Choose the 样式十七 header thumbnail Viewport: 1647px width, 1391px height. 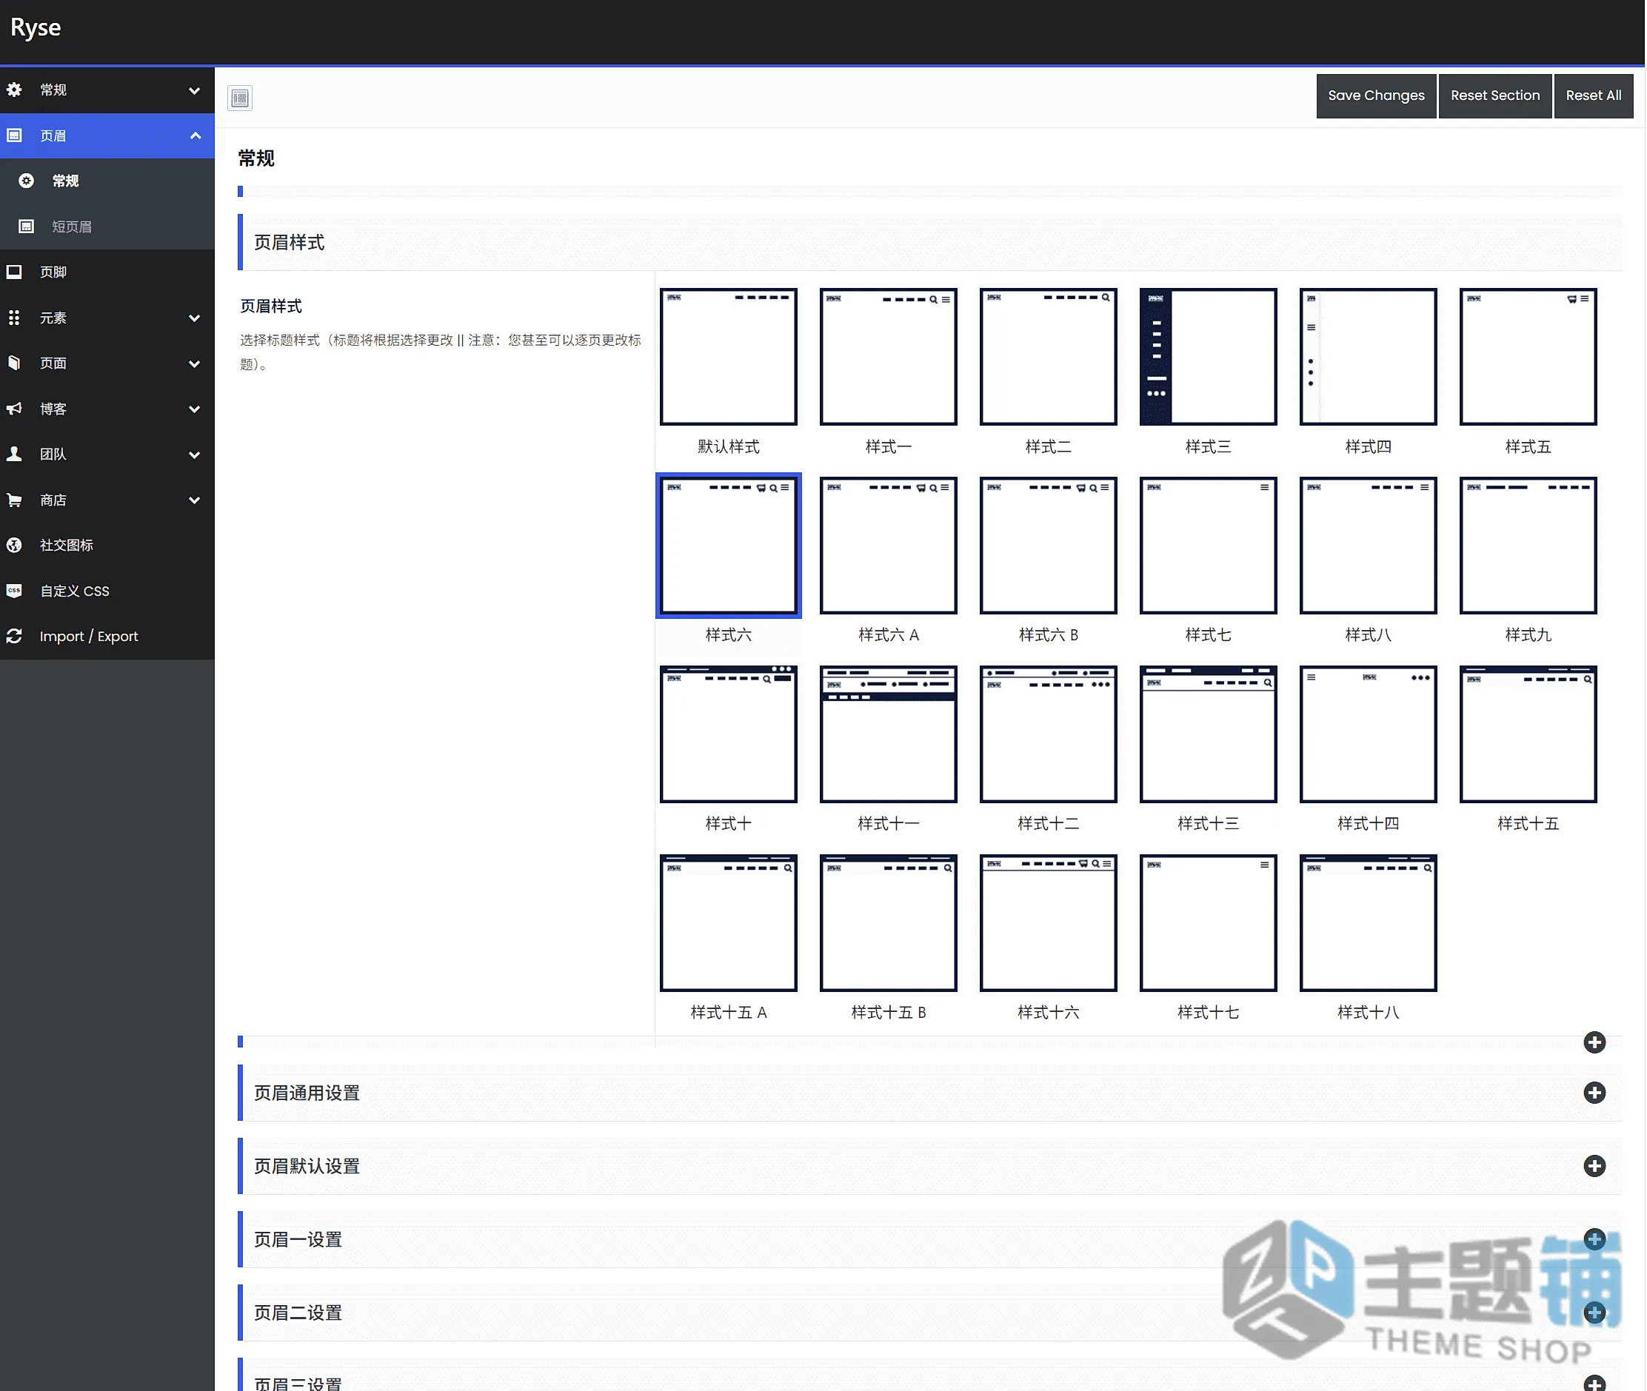tap(1209, 922)
